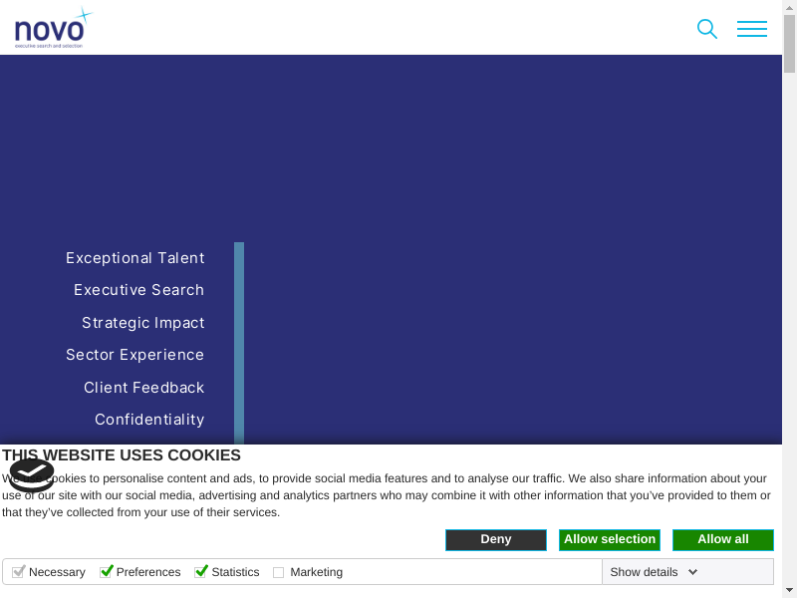Select the Exceptional Talent menu item
The width and height of the screenshot is (797, 598).
pyautogui.click(x=134, y=258)
